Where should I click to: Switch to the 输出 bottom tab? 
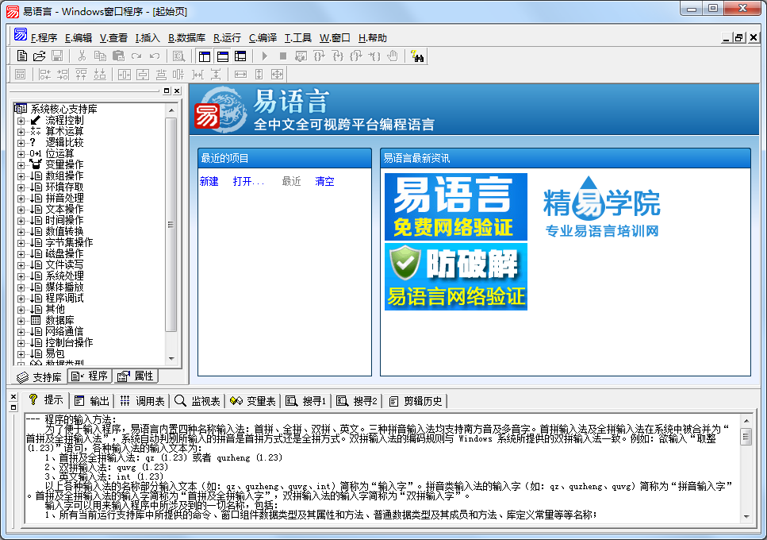(x=92, y=401)
